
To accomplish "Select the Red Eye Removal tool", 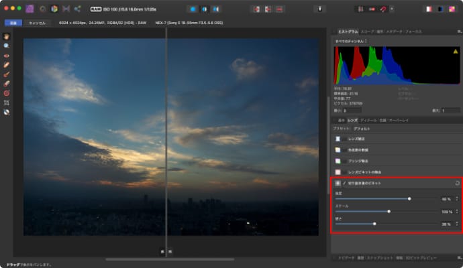I will coord(6,55).
